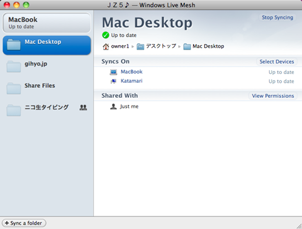The width and height of the screenshot is (302, 229).
Task: Click the red close window button
Action: [x=7, y=5]
